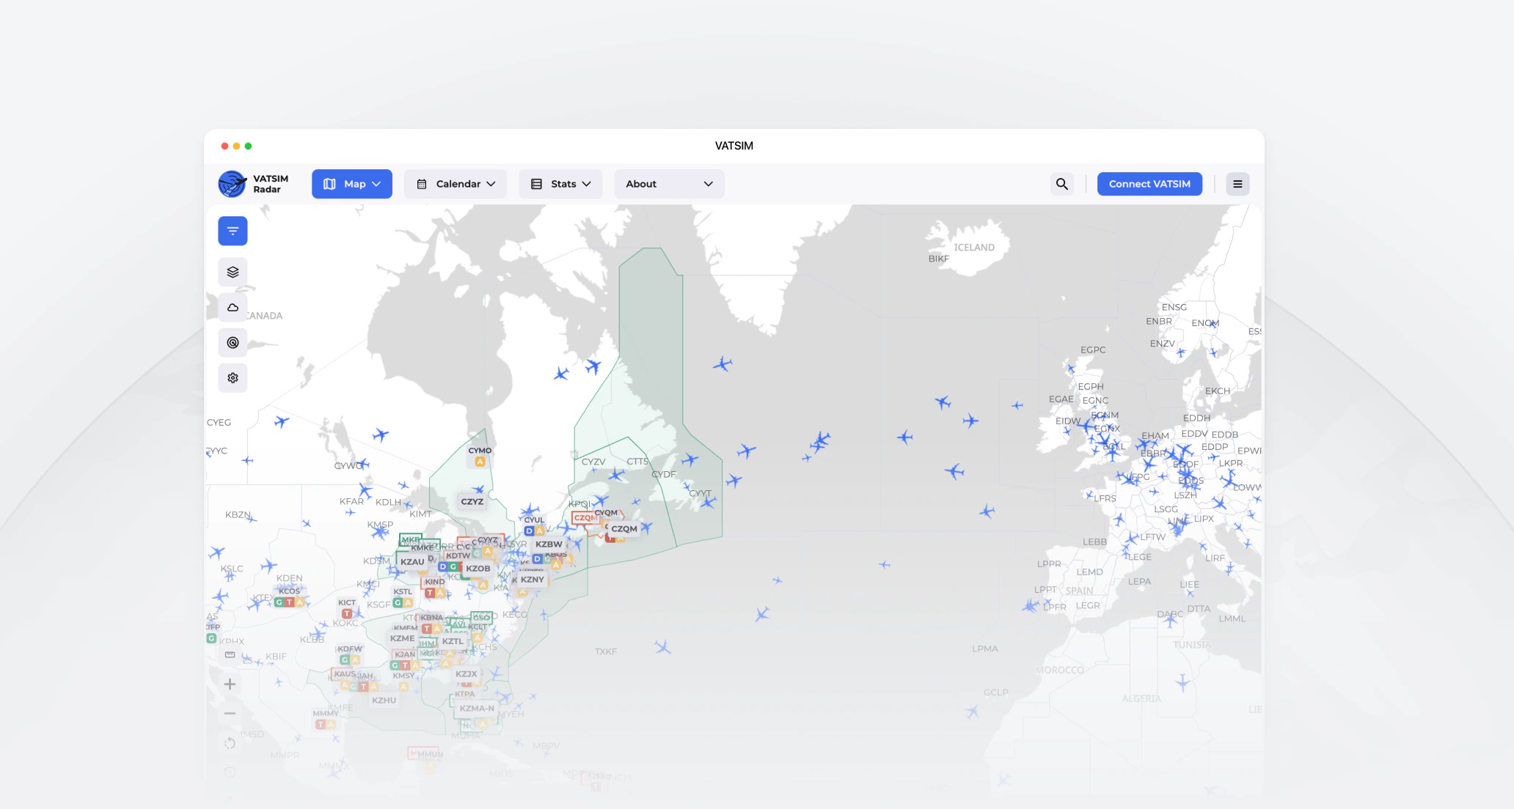Click the Connect VATSIM button
The width and height of the screenshot is (1514, 809).
pyautogui.click(x=1149, y=184)
